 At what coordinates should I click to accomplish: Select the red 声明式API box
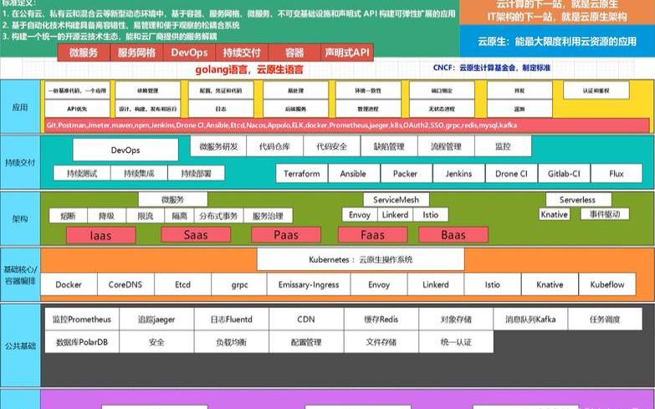coord(346,53)
